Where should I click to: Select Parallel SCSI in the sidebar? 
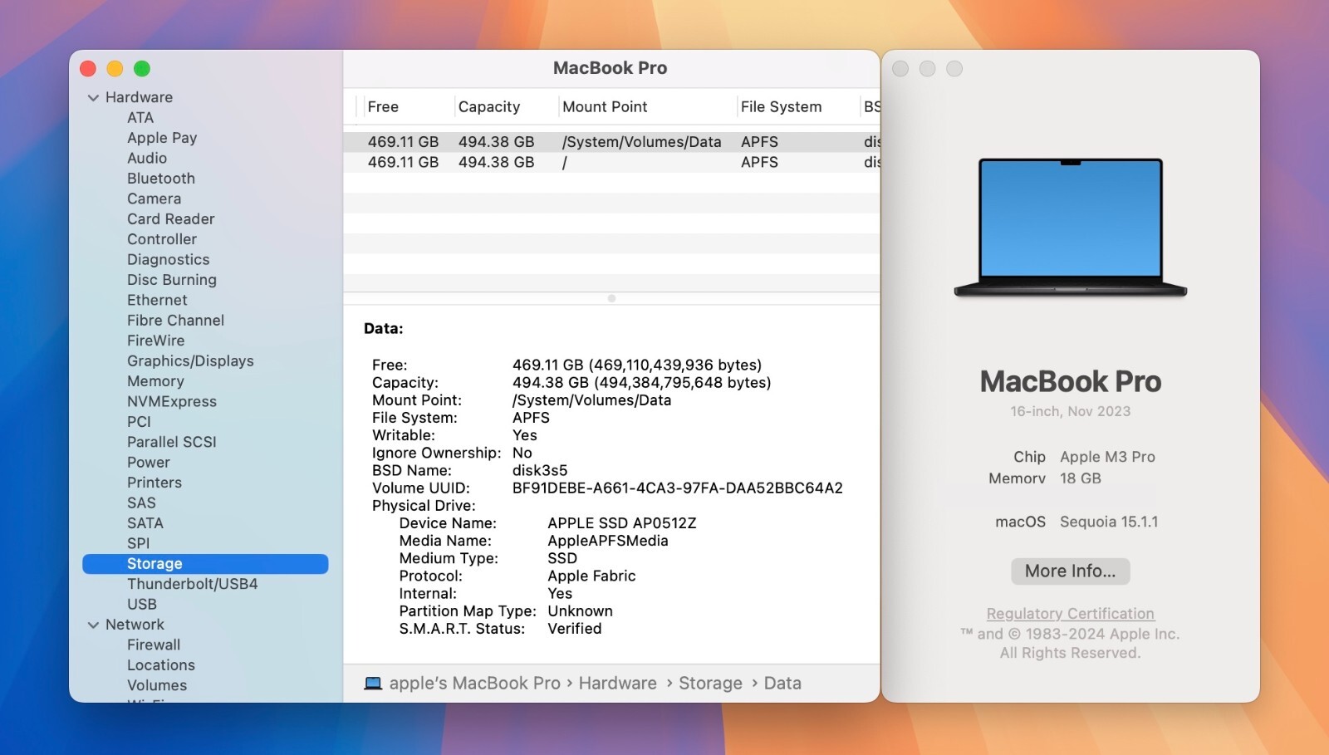click(x=172, y=443)
